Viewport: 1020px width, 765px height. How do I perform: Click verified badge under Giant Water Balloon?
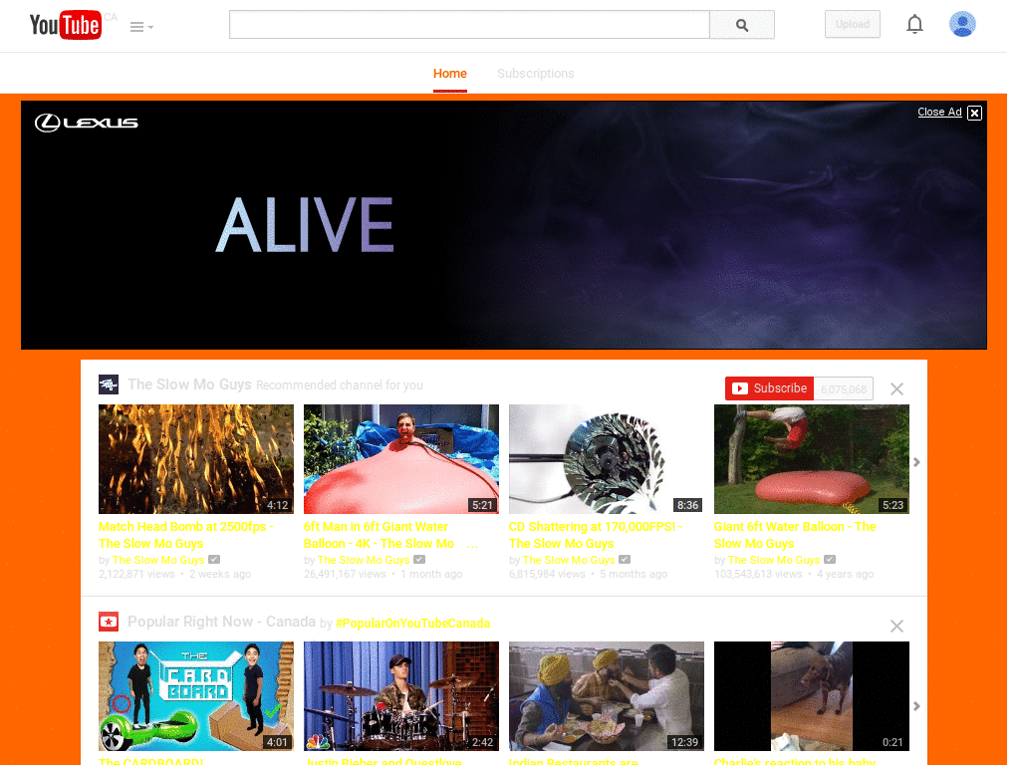point(830,560)
